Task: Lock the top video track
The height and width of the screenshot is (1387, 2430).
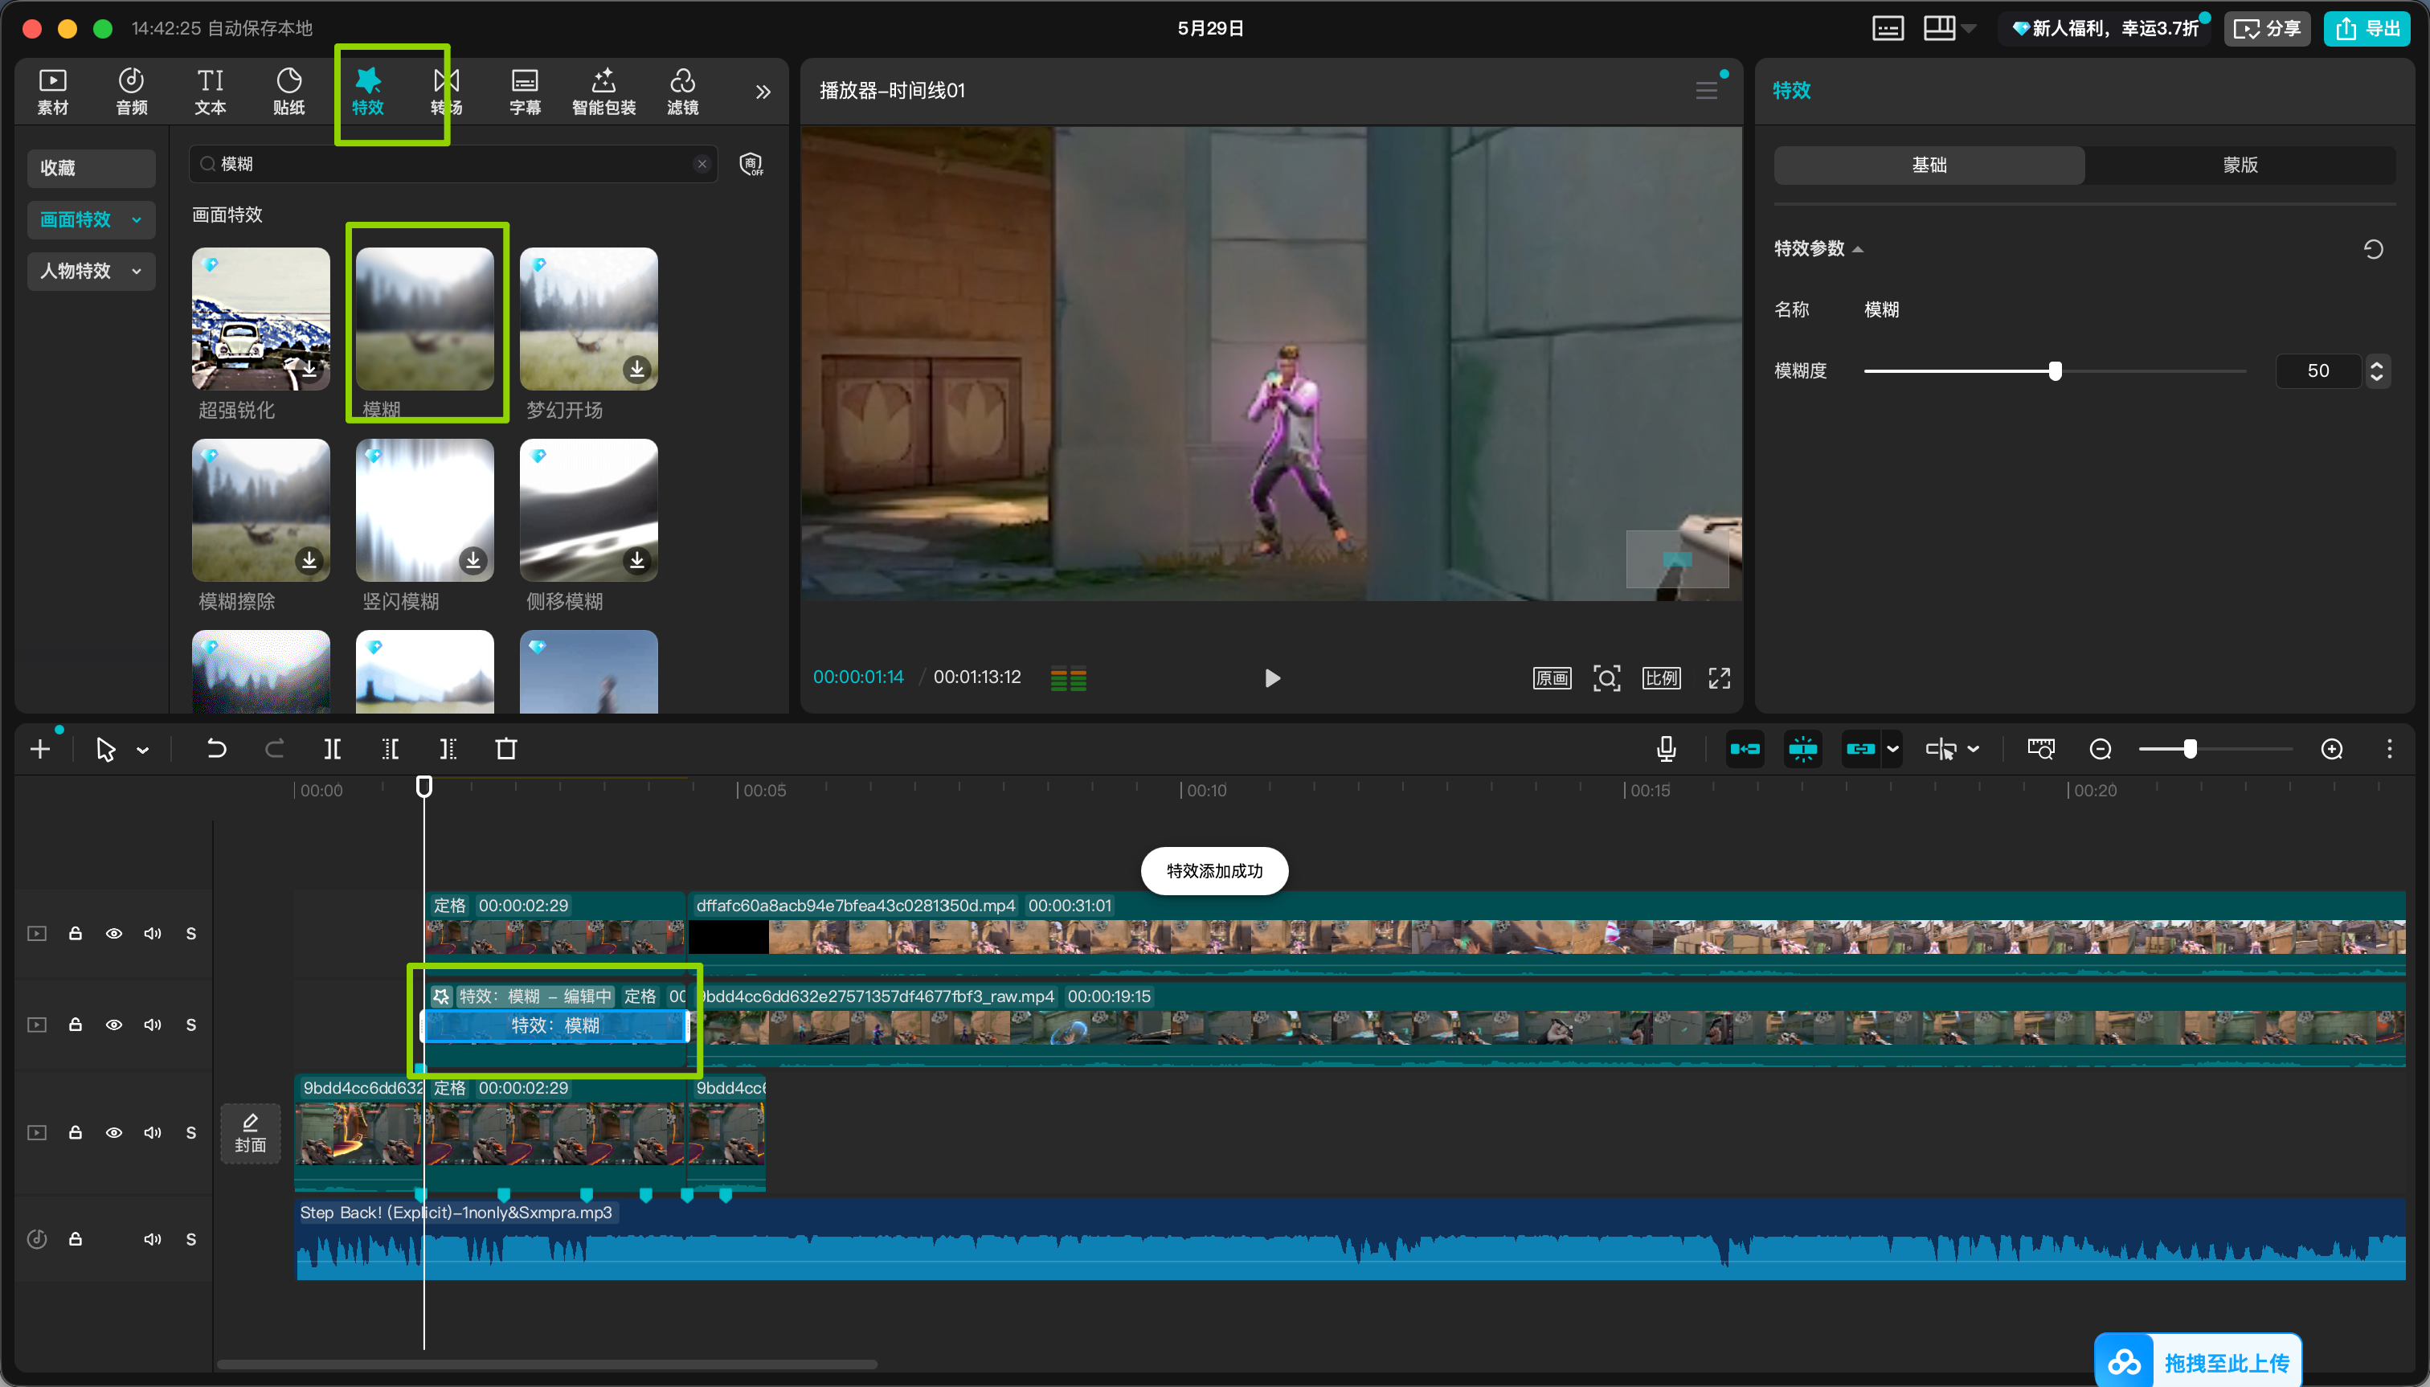Action: click(x=76, y=934)
